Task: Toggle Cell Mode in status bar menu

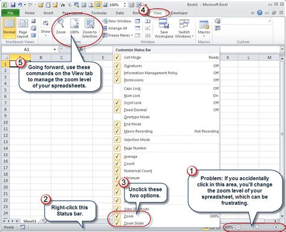Action: (167, 57)
